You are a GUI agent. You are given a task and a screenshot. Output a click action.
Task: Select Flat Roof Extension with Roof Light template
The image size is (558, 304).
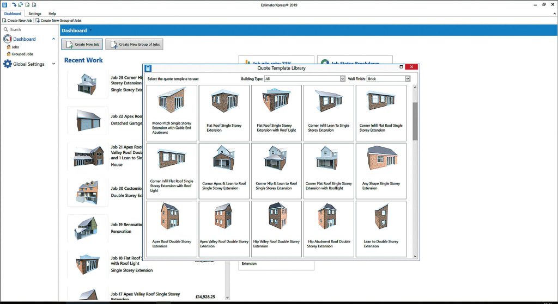(276, 113)
